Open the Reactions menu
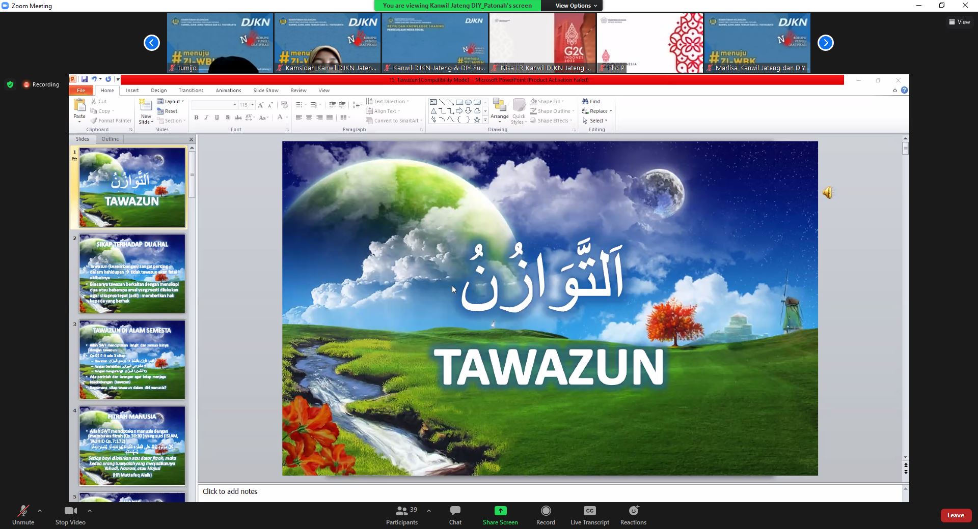The image size is (978, 529). click(633, 511)
